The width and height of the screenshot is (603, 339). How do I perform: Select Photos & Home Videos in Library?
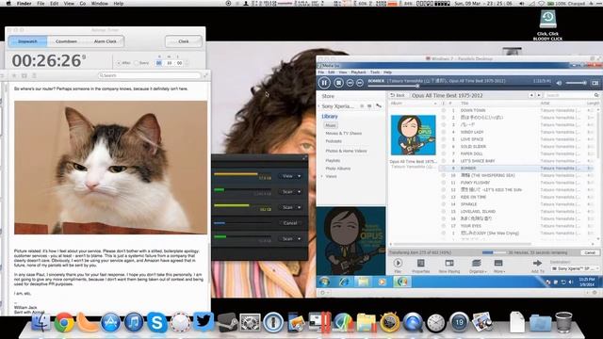pos(346,151)
